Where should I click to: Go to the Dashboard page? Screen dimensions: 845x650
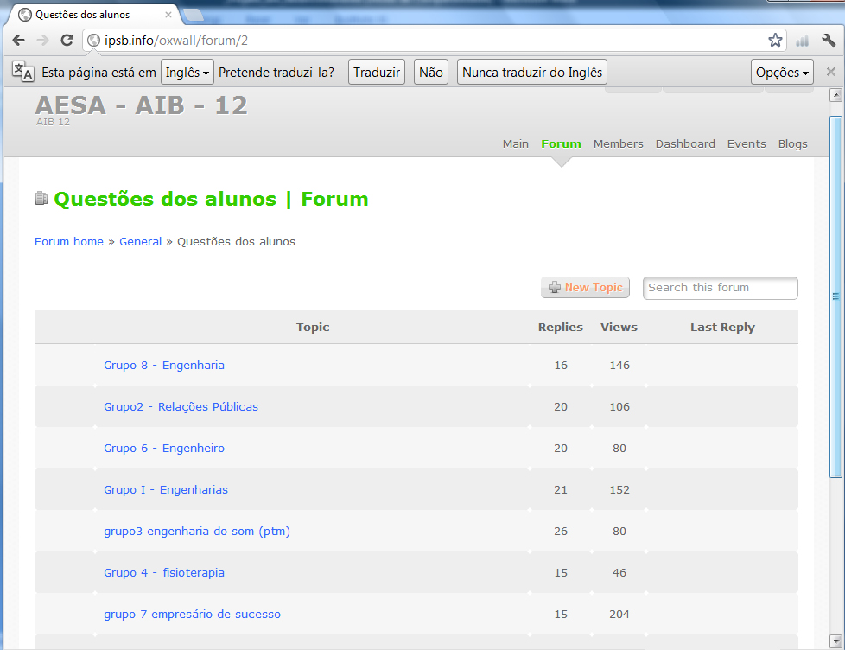tap(685, 144)
